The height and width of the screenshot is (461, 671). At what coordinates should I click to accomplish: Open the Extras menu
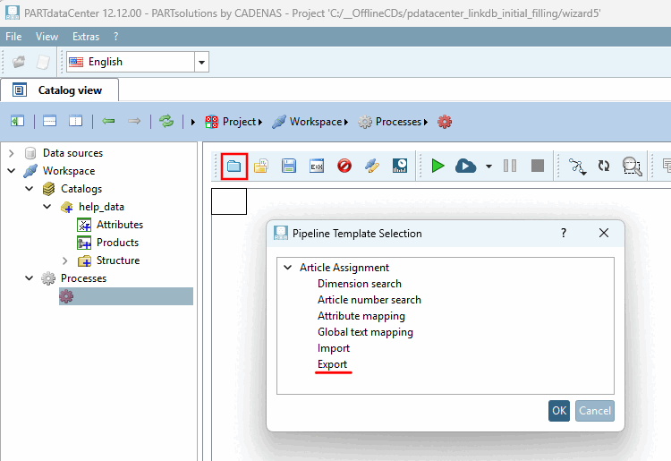tap(86, 37)
